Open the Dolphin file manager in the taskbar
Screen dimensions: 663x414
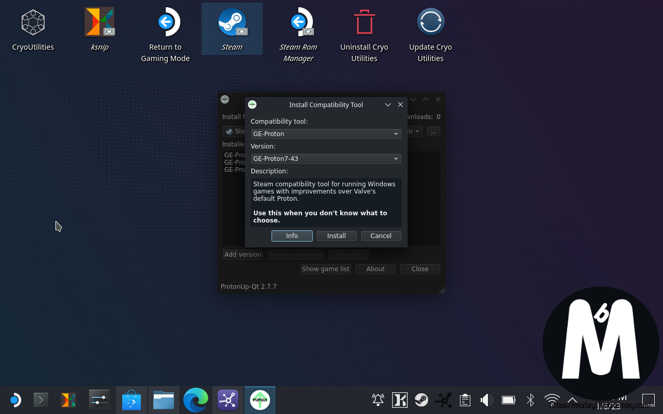pyautogui.click(x=163, y=400)
